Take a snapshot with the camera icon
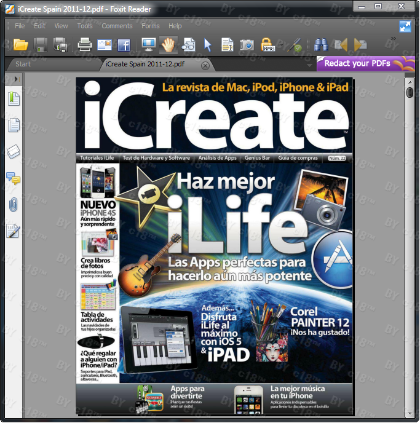The image size is (420, 423). (x=247, y=45)
